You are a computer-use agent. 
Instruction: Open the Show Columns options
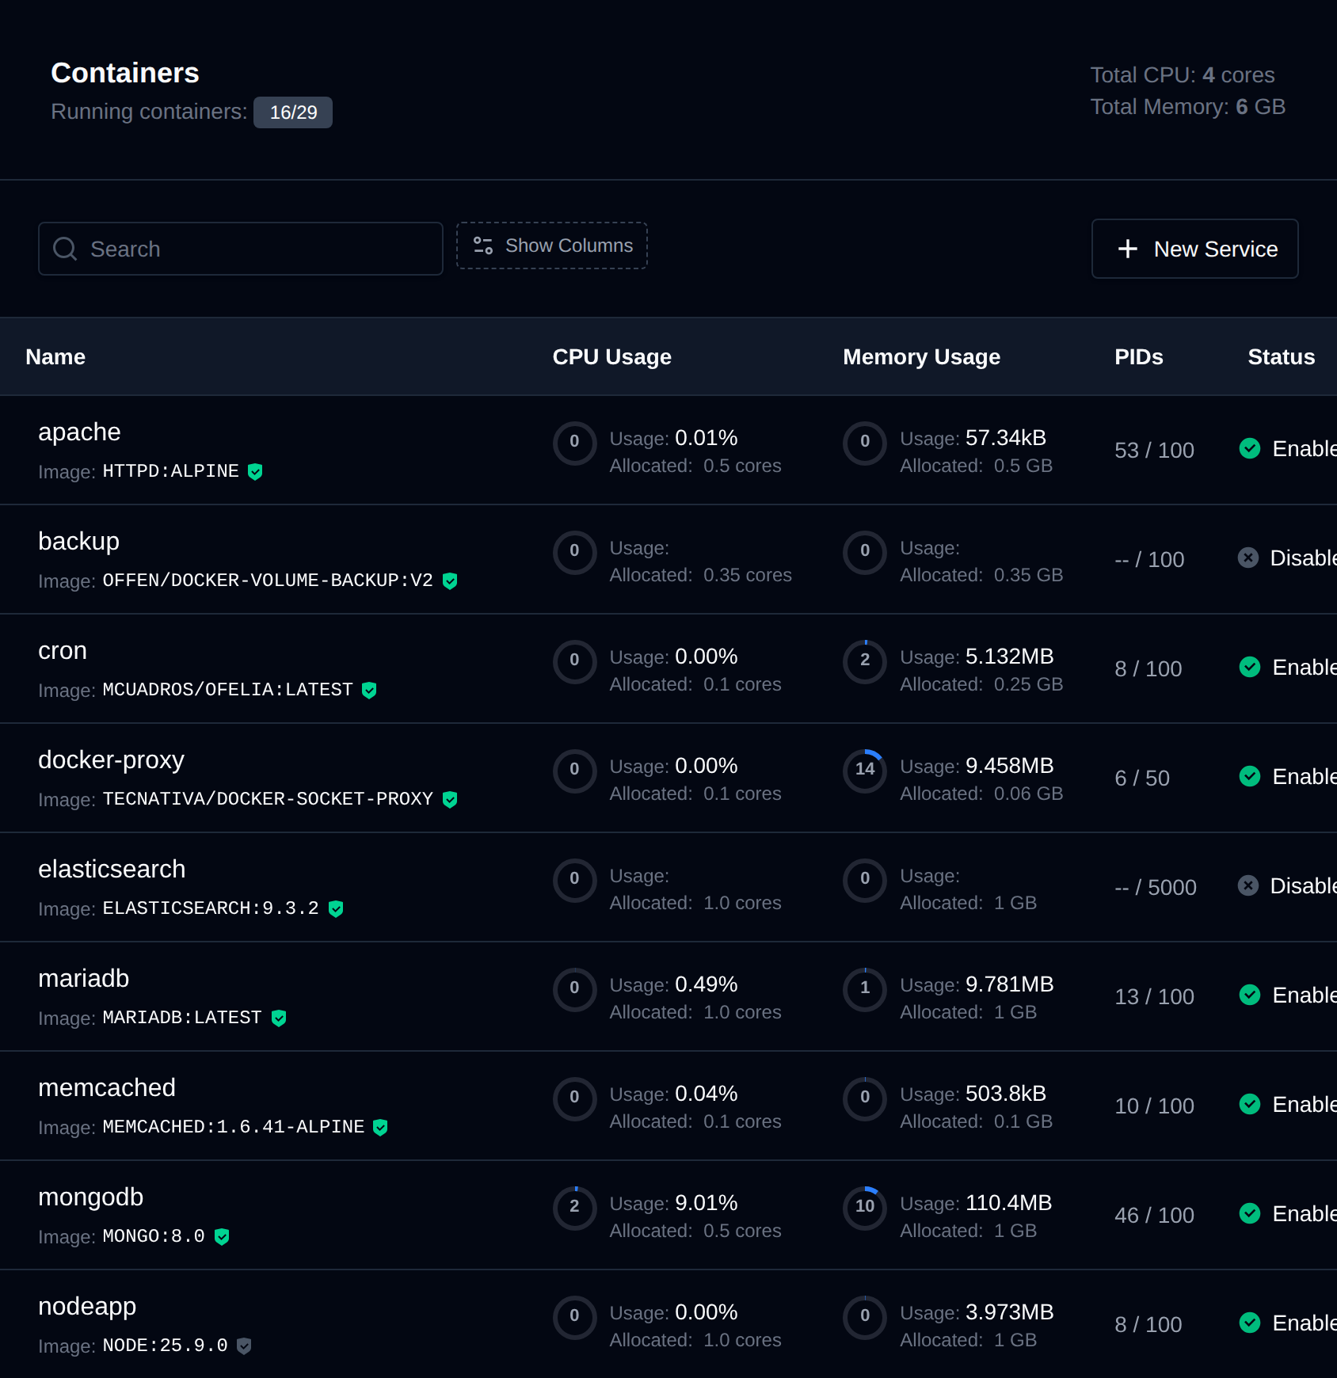[552, 246]
